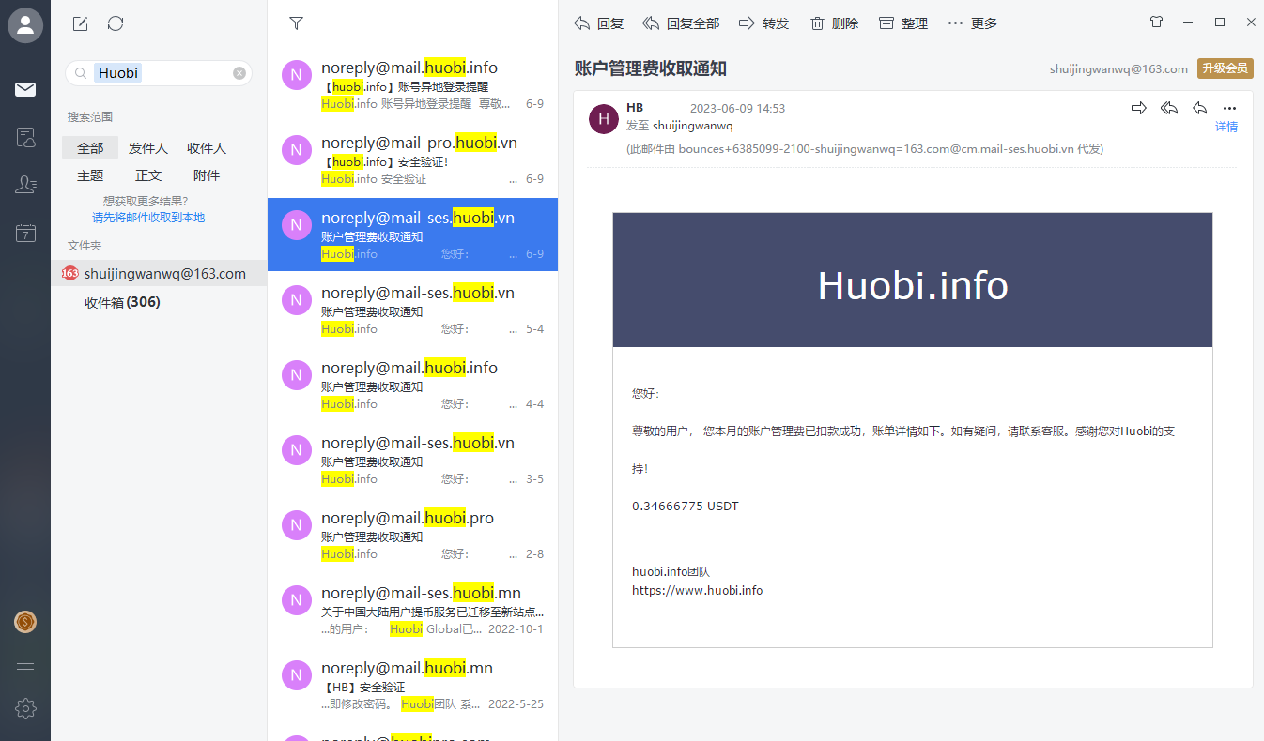
Task: Open the settings gear icon
Action: [25, 708]
